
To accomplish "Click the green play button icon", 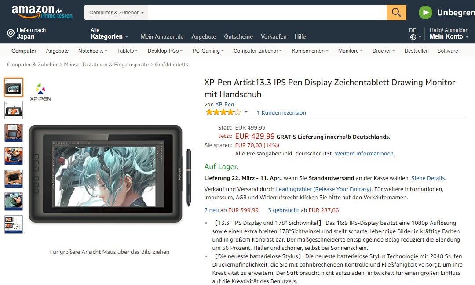I will pos(425,12).
